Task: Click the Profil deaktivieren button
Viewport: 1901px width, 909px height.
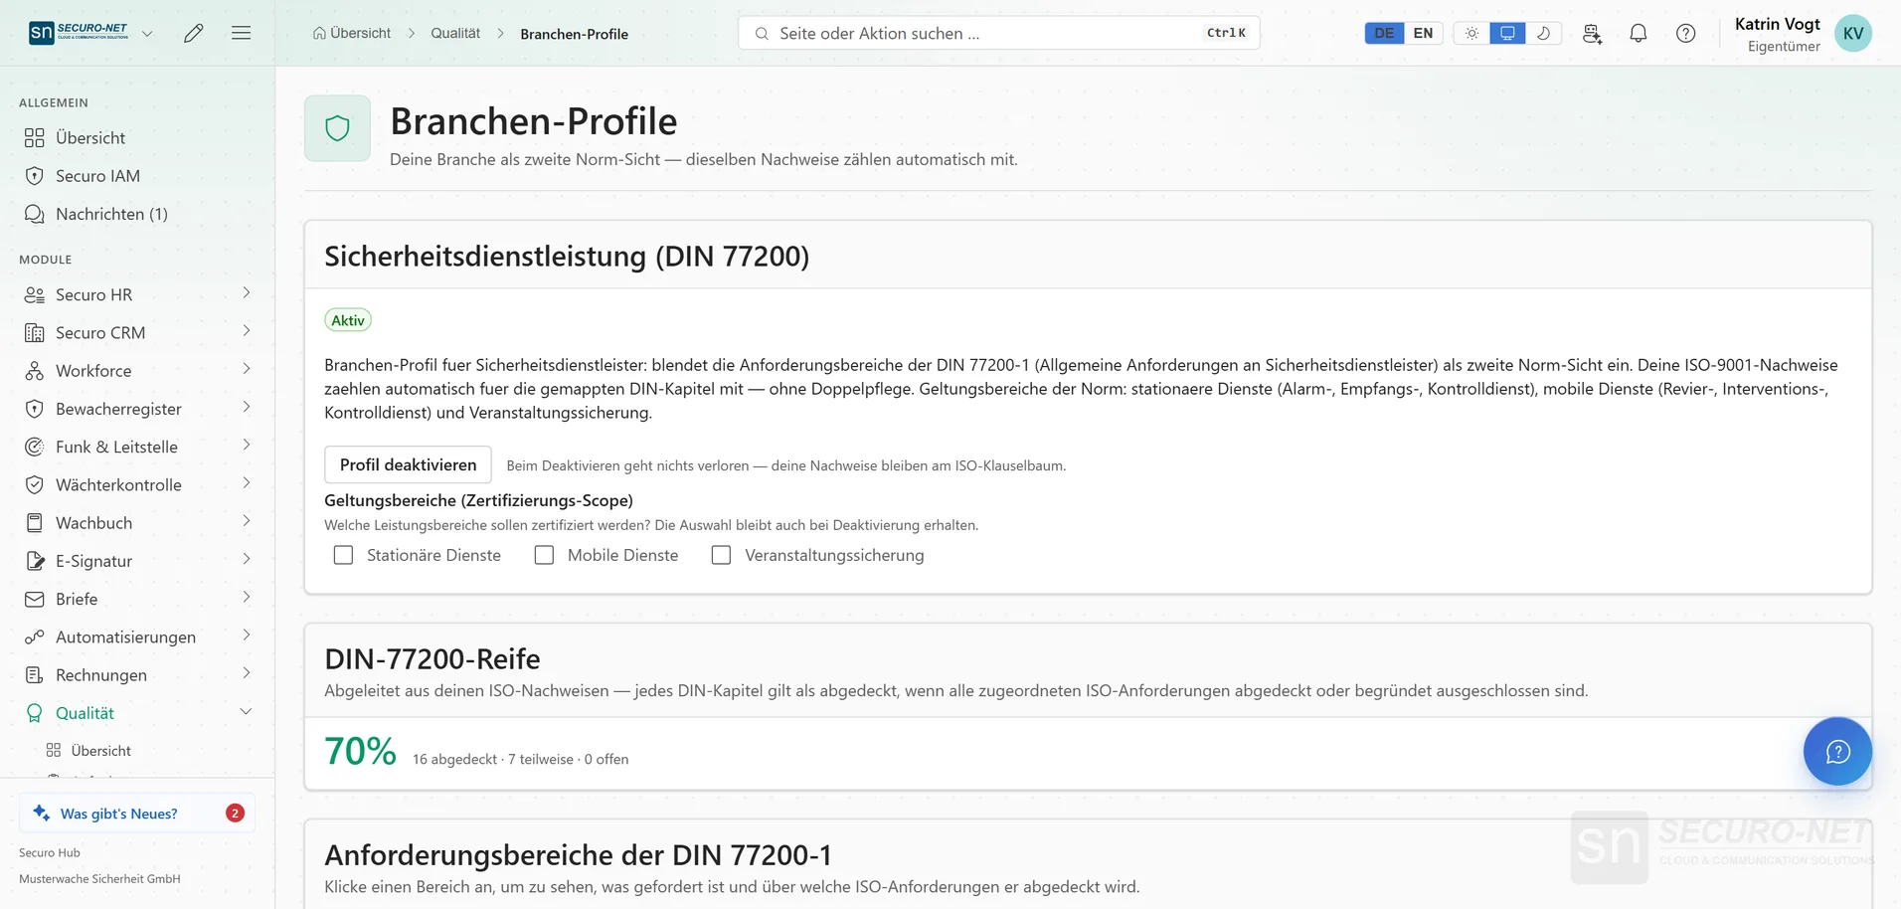Action: [408, 464]
